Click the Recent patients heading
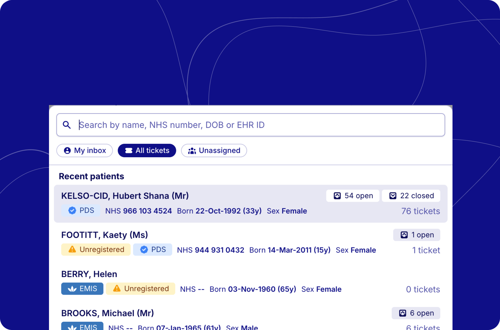Image resolution: width=500 pixels, height=330 pixels. click(91, 176)
